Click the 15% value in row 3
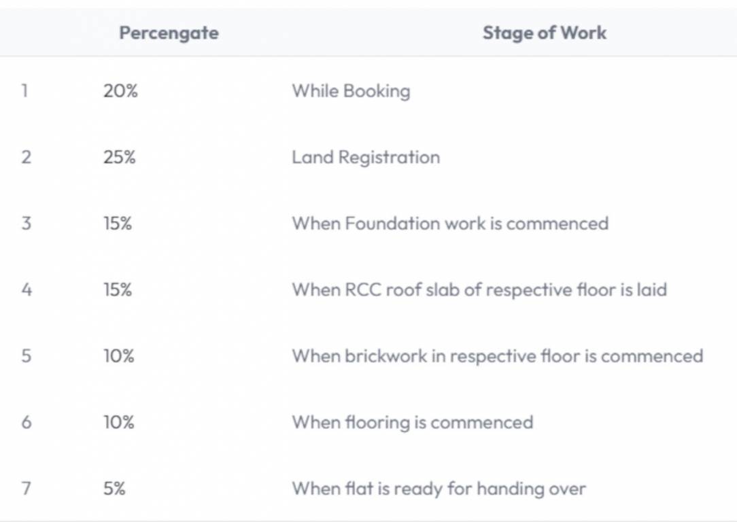 coord(118,223)
